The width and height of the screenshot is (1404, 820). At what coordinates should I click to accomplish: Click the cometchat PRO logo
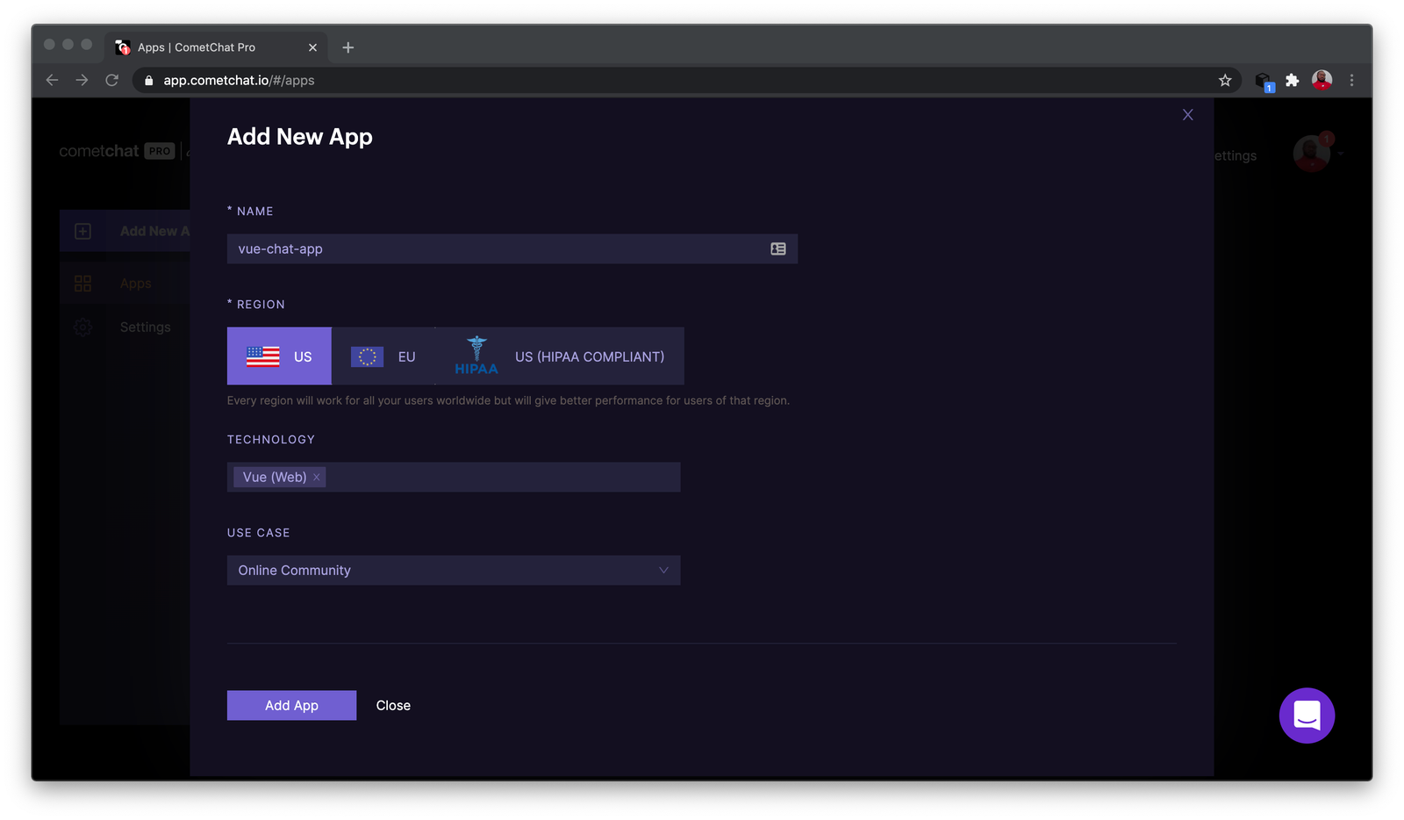pyautogui.click(x=117, y=151)
